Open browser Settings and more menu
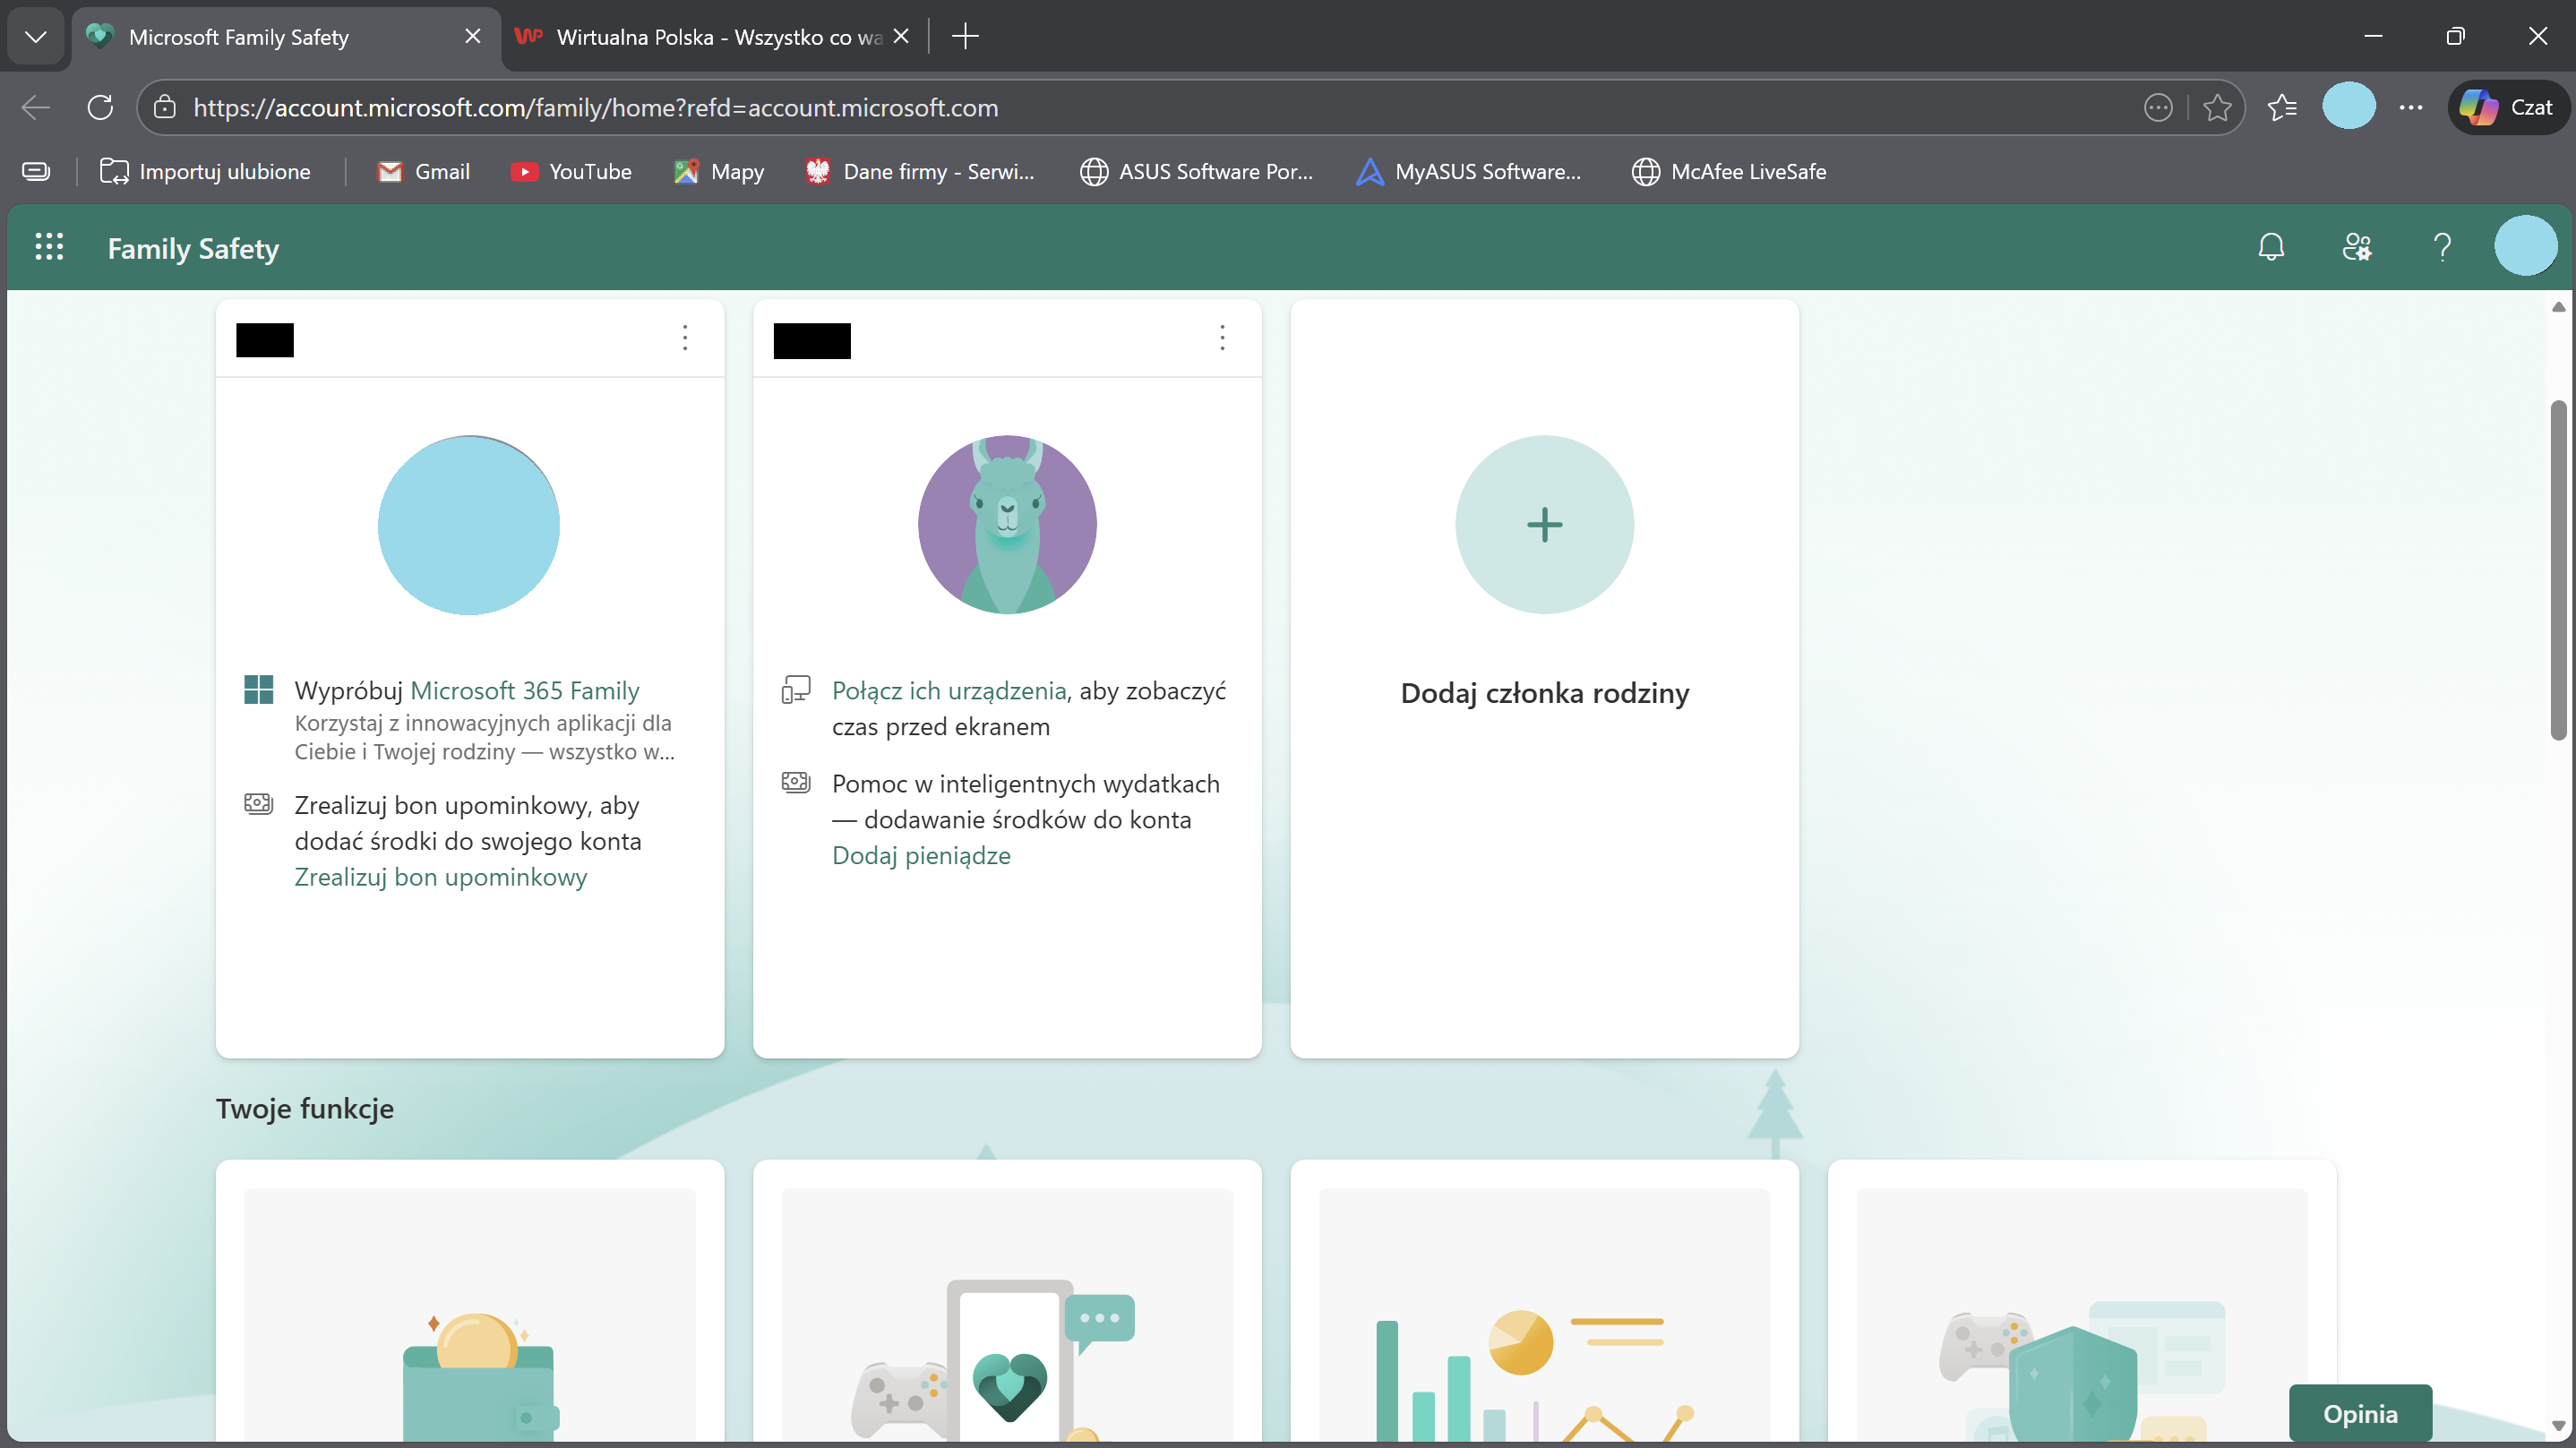2576x1448 pixels. [x=2411, y=107]
